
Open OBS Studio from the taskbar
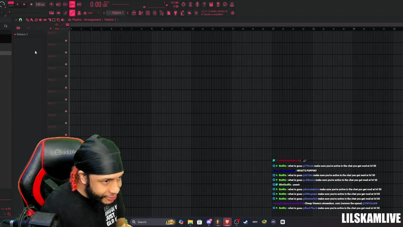tap(236, 222)
